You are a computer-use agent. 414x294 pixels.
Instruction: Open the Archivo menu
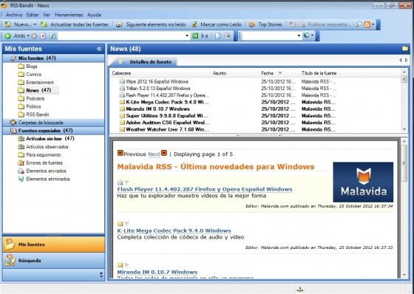14,15
